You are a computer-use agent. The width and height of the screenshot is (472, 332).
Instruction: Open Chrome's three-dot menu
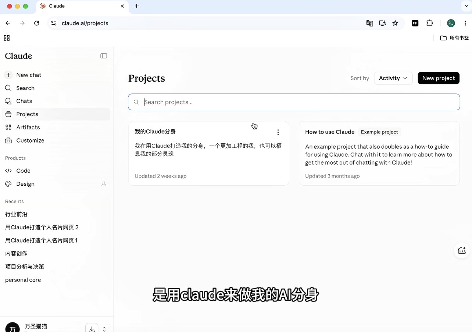coord(465,23)
